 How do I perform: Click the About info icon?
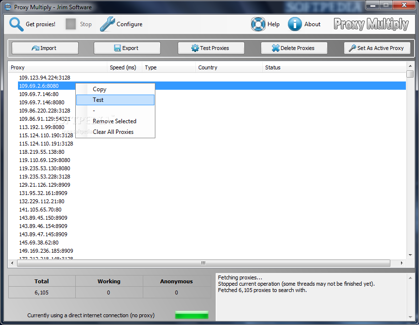pyautogui.click(x=295, y=24)
